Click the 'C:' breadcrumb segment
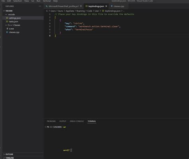The image size is (189, 159). tap(47, 11)
